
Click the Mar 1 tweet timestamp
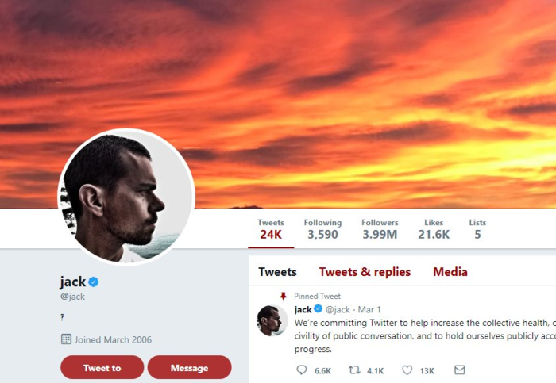[369, 309]
